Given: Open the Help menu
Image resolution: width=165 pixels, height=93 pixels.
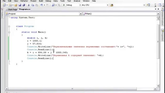Looking at the screenshot, I should pos(94,1).
